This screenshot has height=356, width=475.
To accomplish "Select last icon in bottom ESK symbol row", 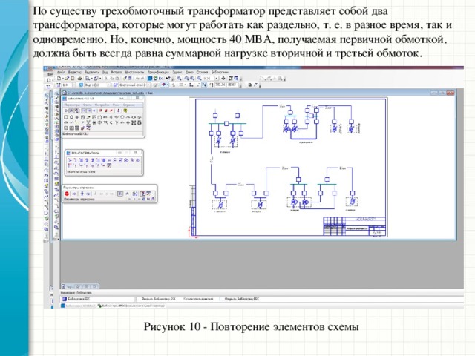I will coord(88,128).
